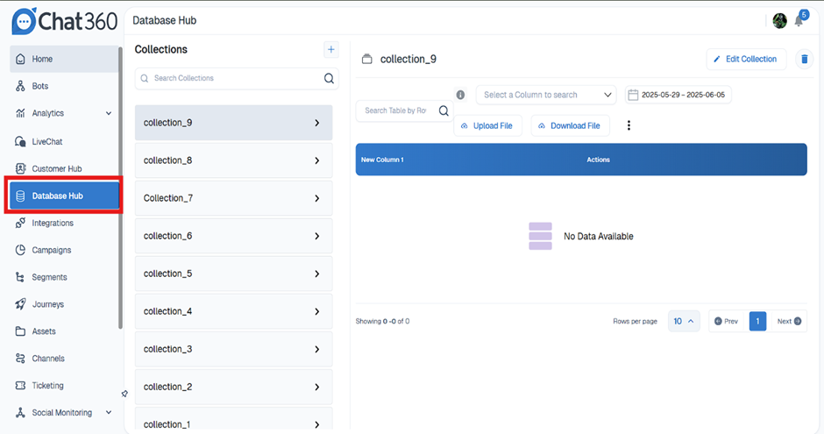Open the notifications bell icon

click(799, 21)
